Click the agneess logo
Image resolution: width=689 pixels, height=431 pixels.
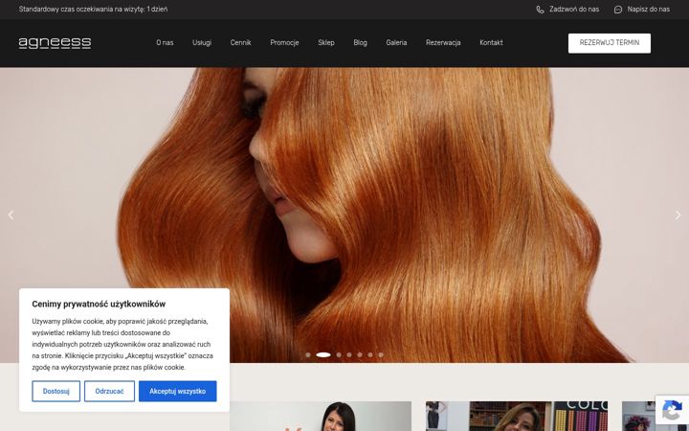coord(55,43)
